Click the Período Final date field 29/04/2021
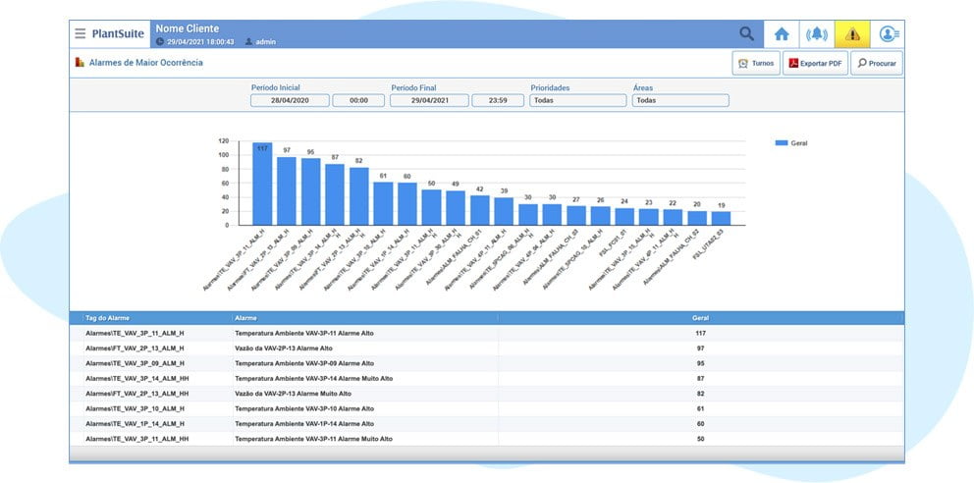The width and height of the screenshot is (974, 483). (429, 100)
